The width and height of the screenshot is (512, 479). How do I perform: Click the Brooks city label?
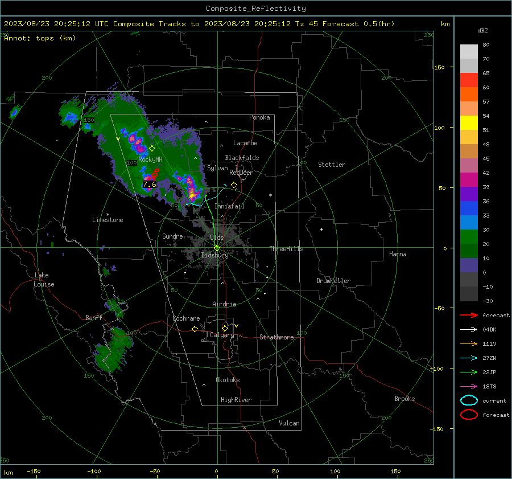[404, 399]
